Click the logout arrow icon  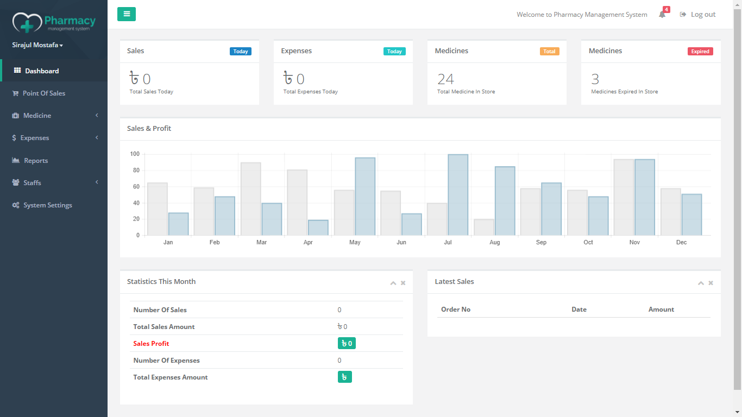(683, 15)
